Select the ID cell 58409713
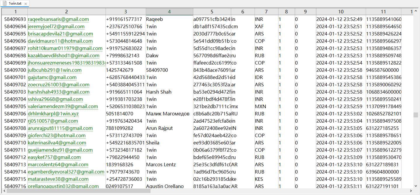This screenshot has height=195, width=420. click(x=15, y=164)
